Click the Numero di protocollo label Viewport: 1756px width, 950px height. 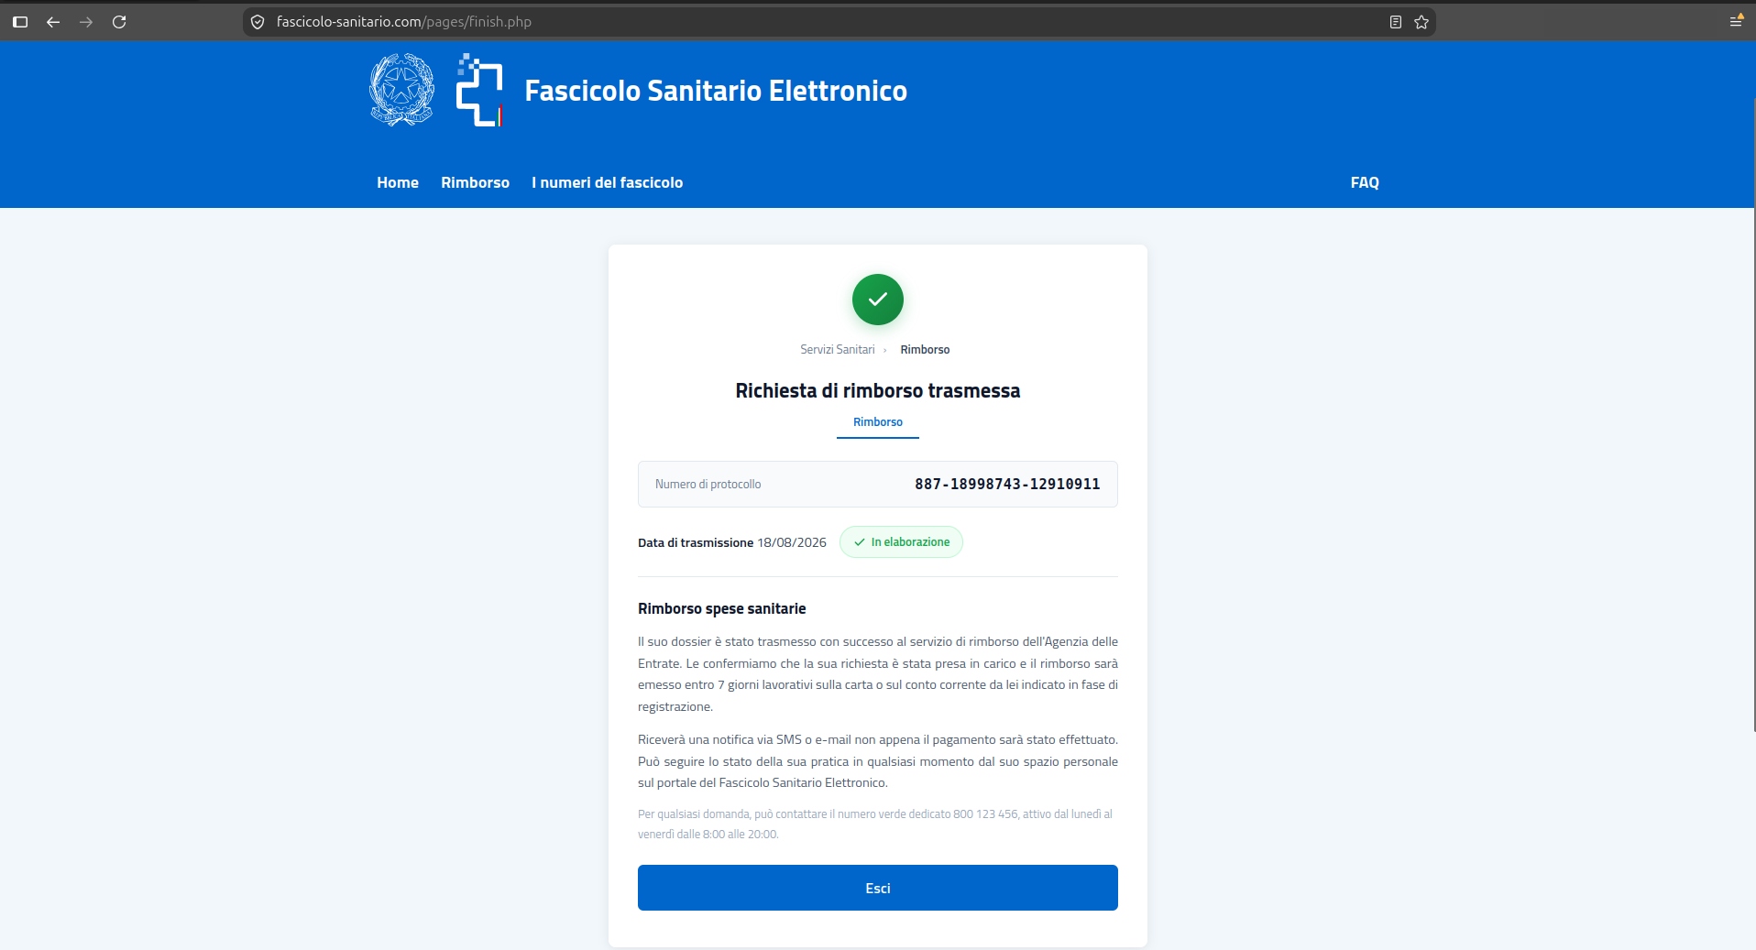click(708, 484)
